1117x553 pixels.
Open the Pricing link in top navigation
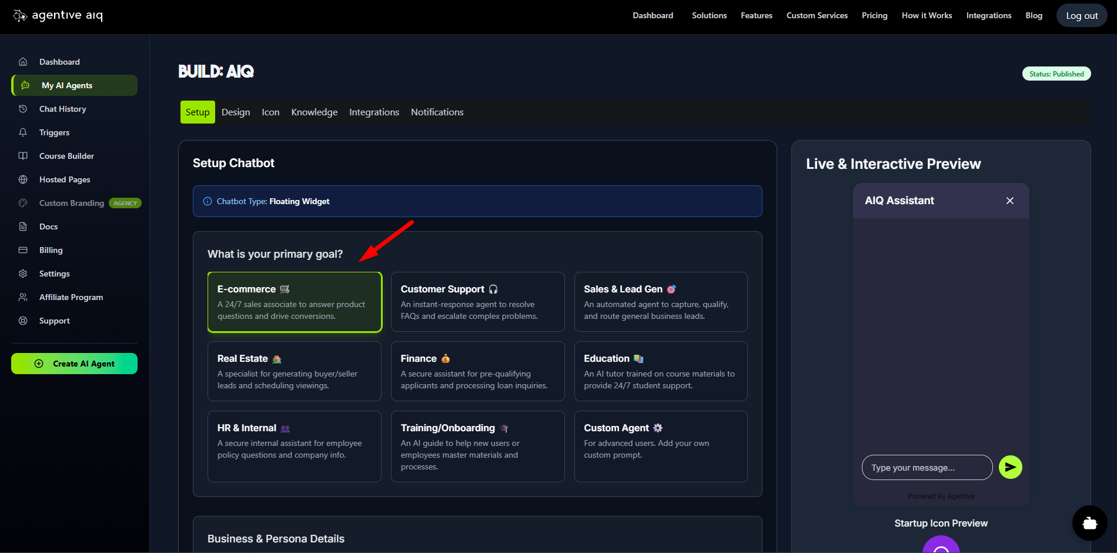tap(874, 16)
